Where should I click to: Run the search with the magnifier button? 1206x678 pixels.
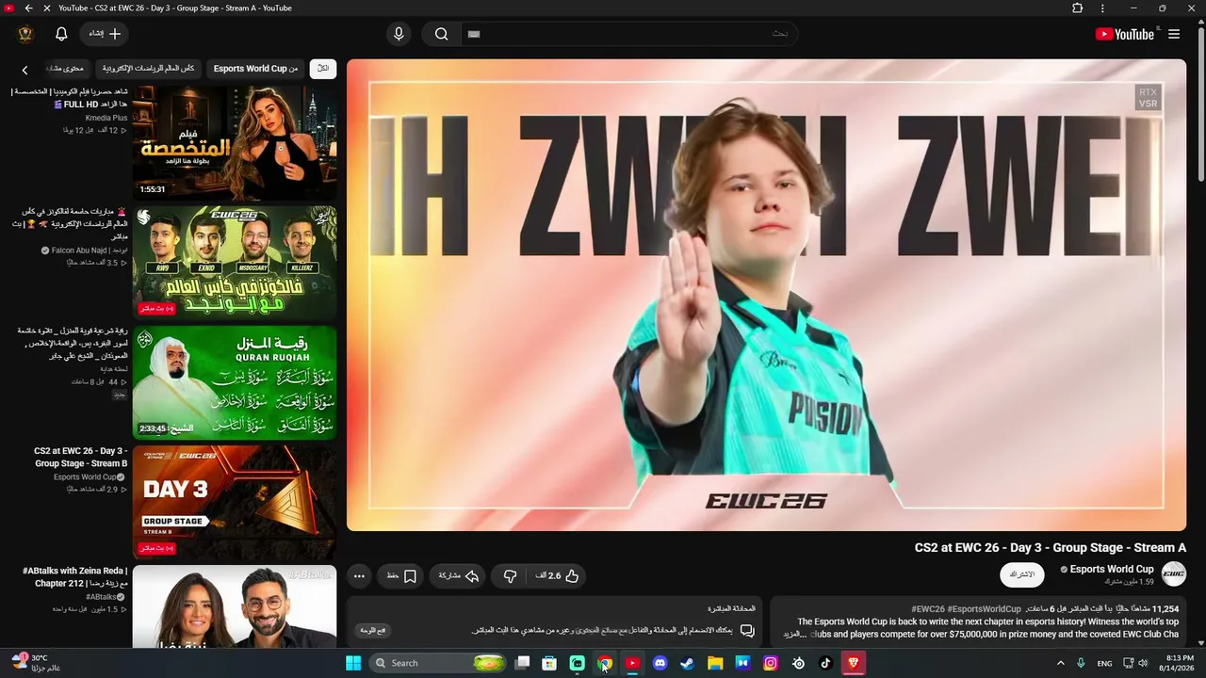point(441,34)
